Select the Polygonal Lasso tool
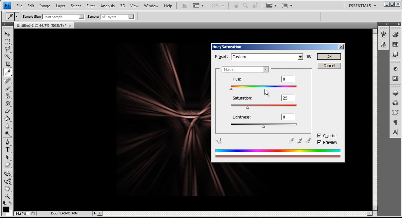 point(7,49)
